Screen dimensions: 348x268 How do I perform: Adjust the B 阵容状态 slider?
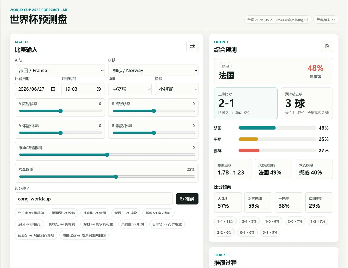pos(154,111)
